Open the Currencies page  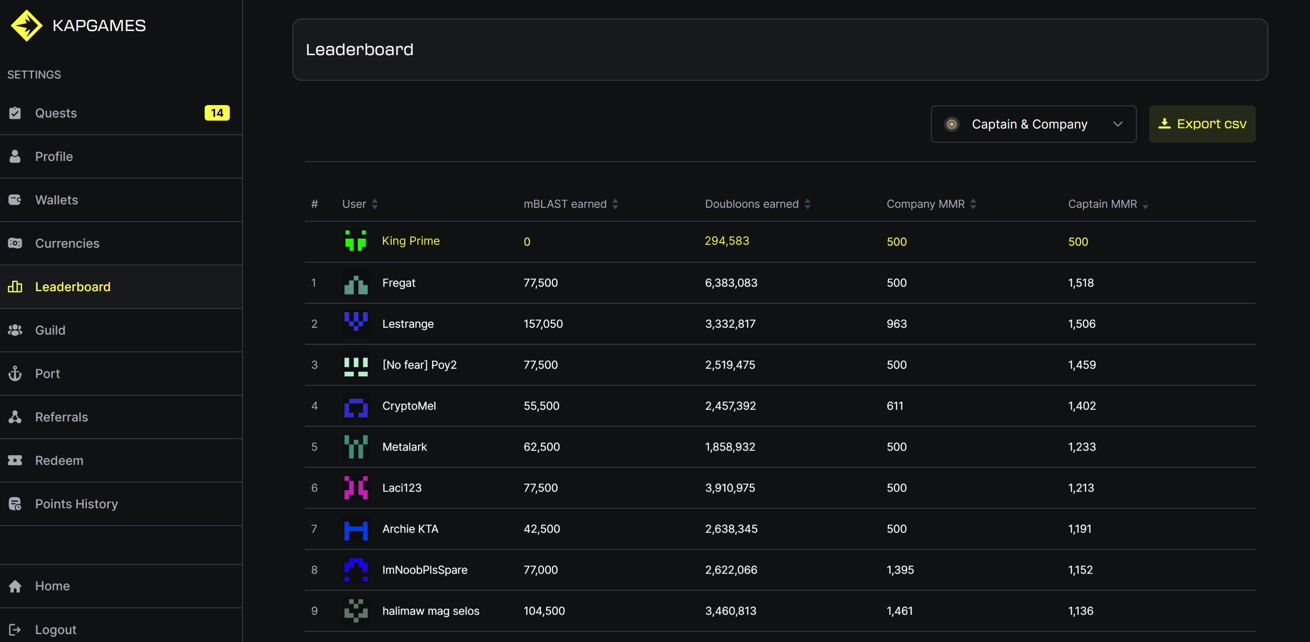pyautogui.click(x=121, y=243)
